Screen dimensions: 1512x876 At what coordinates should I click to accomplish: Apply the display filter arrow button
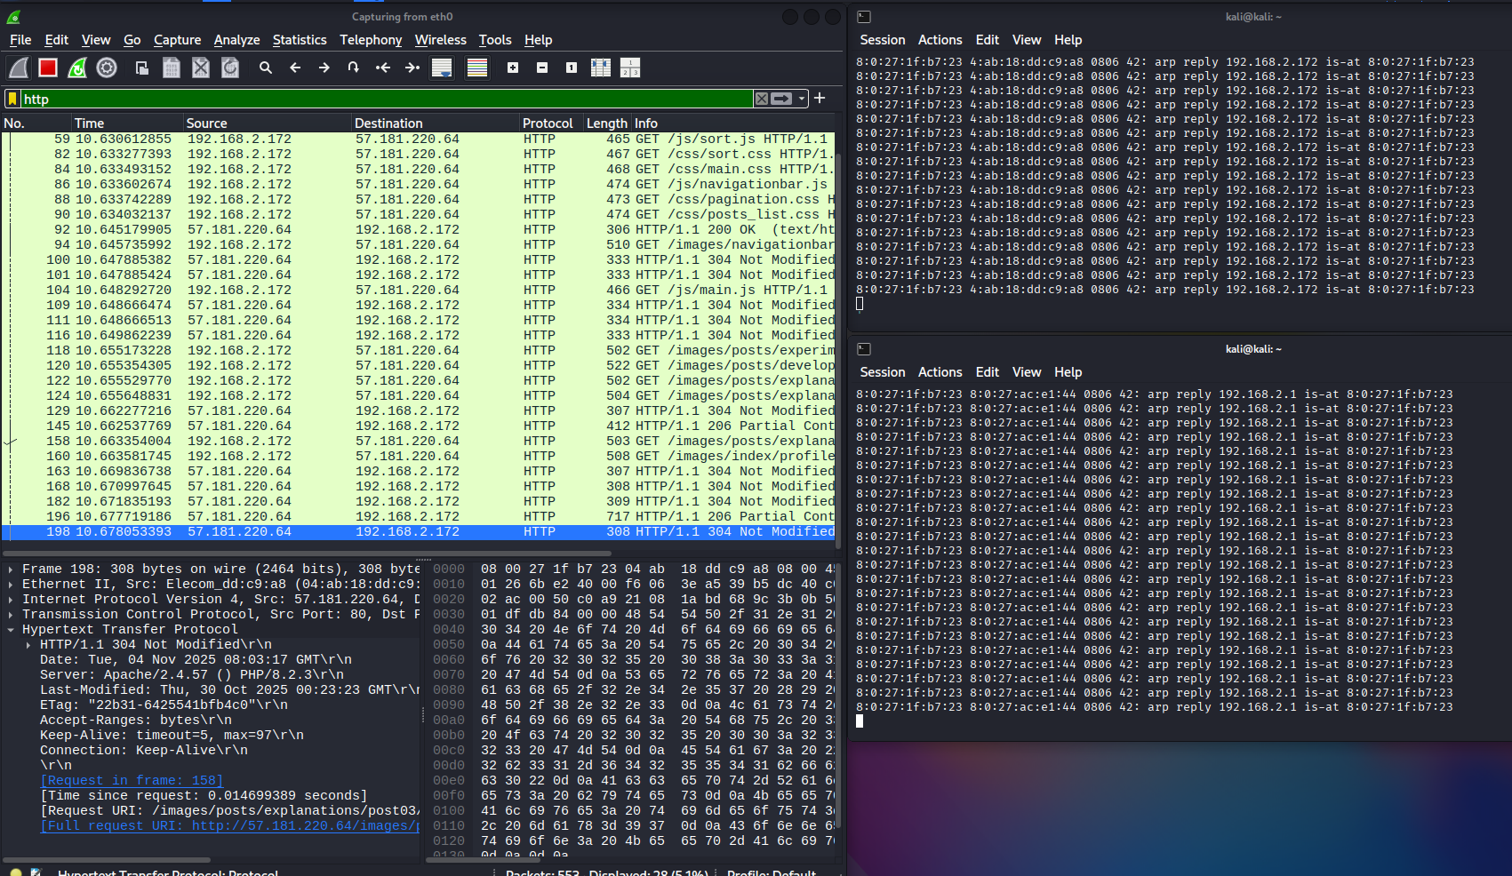point(781,99)
